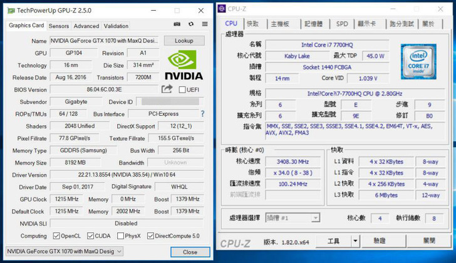Viewport: 456px width, 263px height.
Task: Click the 2048 Unified shaders value
Action: pyautogui.click(x=80, y=126)
